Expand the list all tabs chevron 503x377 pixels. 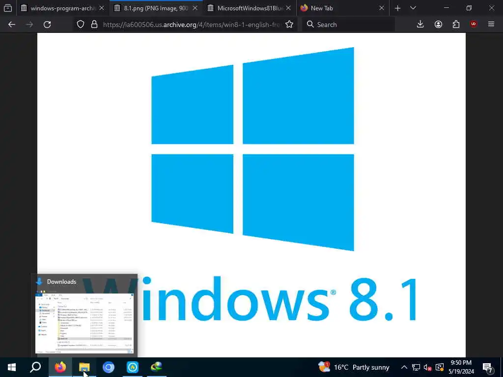click(413, 8)
